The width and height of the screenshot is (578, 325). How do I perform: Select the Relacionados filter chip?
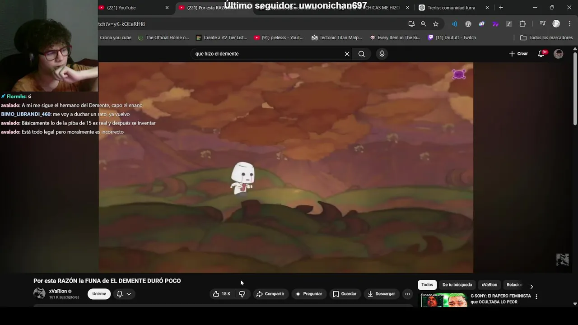click(514, 285)
